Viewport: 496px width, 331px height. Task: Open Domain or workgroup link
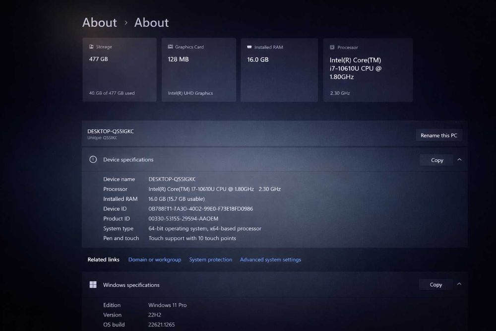coord(155,260)
